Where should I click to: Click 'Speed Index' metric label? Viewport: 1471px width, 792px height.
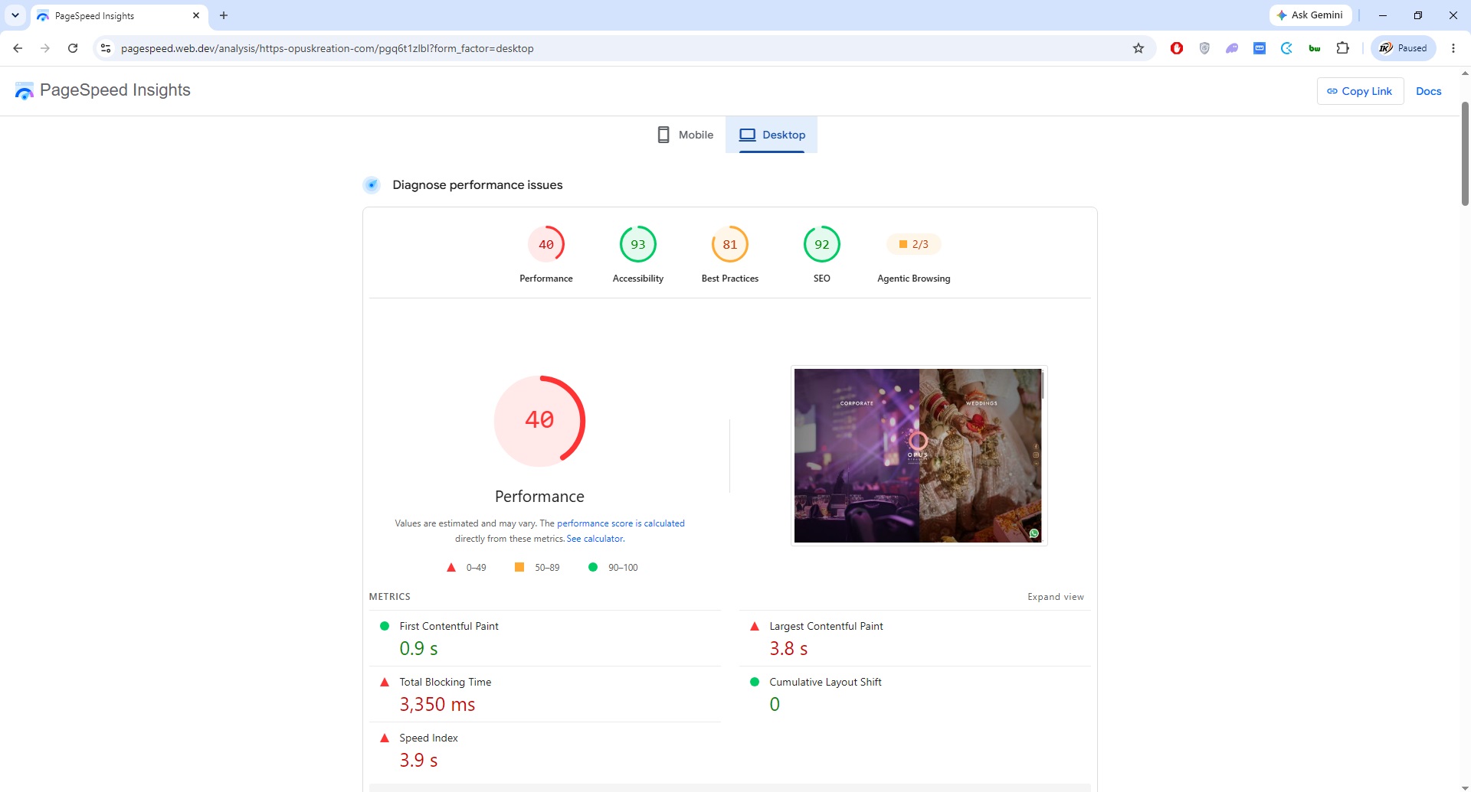(x=428, y=738)
